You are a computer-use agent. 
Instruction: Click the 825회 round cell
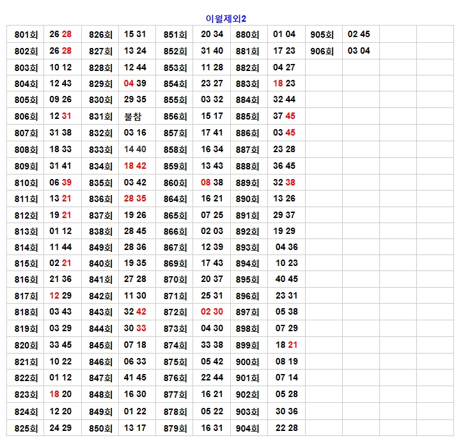(26, 428)
